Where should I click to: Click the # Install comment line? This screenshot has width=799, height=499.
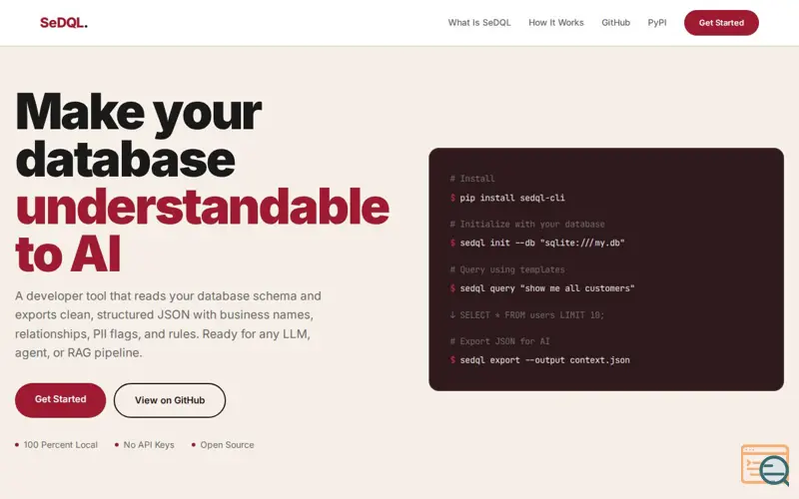471,179
